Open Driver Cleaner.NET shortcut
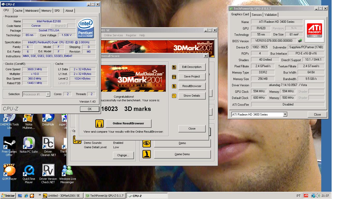 [48, 147]
